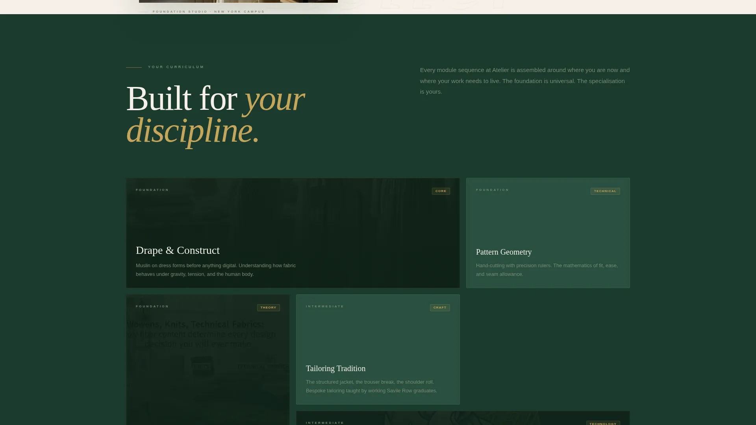
Task: Click the 'Every module sequence at Atelier' paragraph
Action: pos(525,81)
